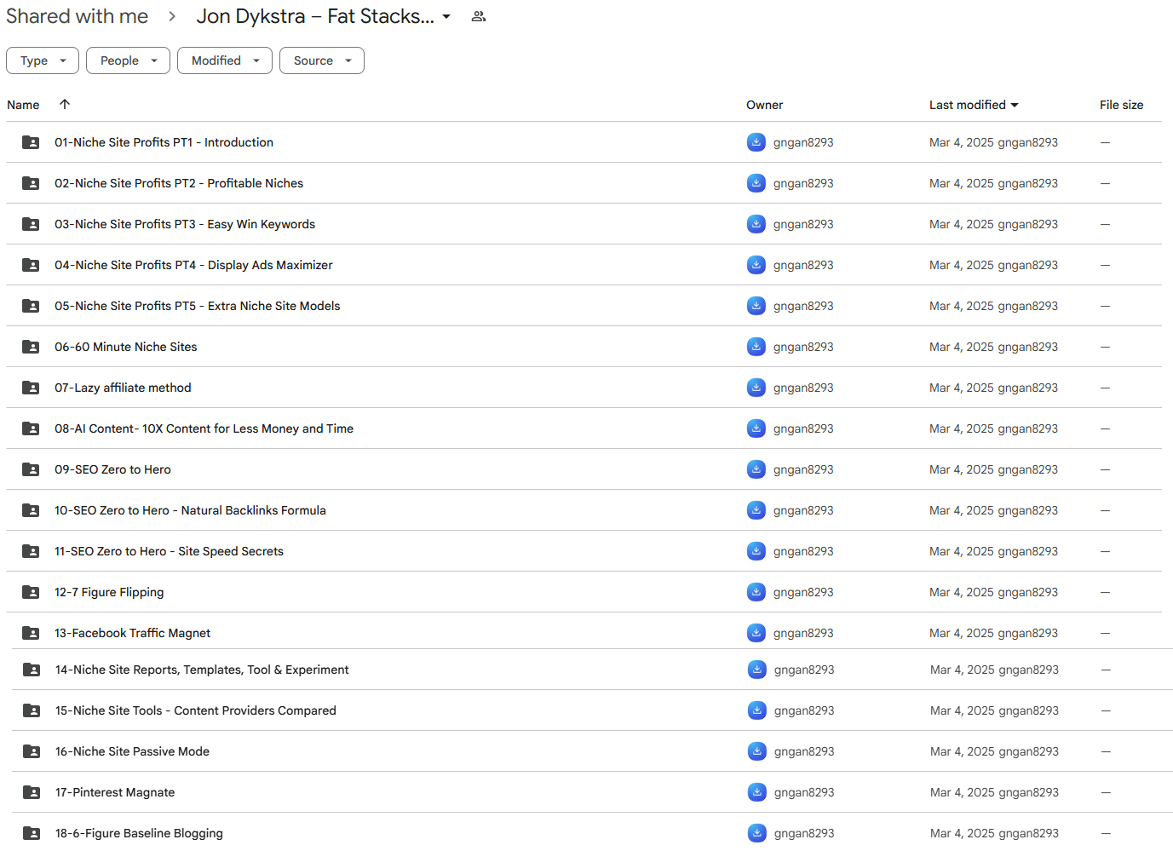1173x851 pixels.
Task: Open 05-Niche Site Profits PT5 - Extra Niche Site Models
Action: pos(197,306)
